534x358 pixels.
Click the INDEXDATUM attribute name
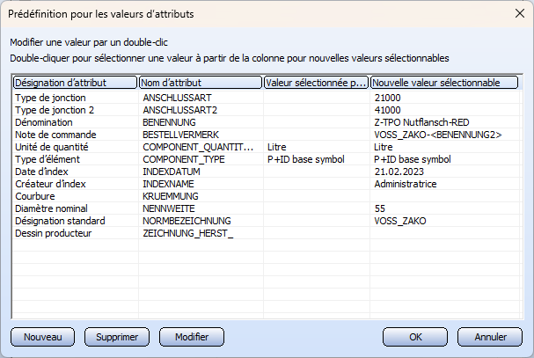point(172,172)
